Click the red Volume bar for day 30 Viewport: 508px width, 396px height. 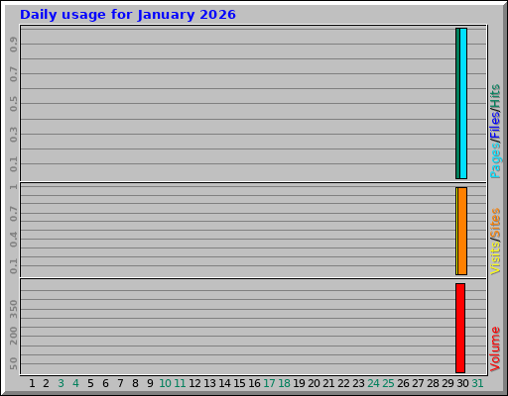click(x=460, y=328)
